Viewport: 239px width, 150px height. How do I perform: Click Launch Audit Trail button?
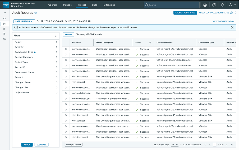click(x=185, y=13)
